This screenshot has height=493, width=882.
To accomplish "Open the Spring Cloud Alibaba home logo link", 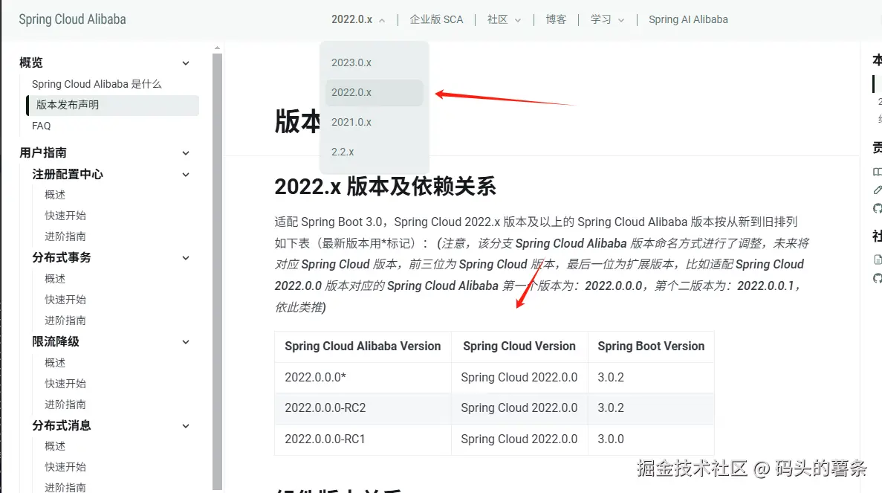I will click(73, 19).
